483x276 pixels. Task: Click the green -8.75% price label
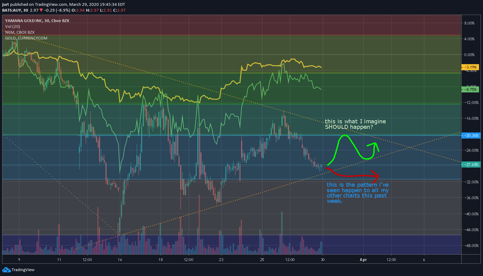470,90
